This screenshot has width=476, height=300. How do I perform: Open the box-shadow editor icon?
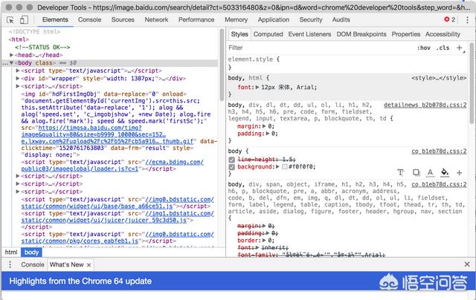tap(416, 172)
